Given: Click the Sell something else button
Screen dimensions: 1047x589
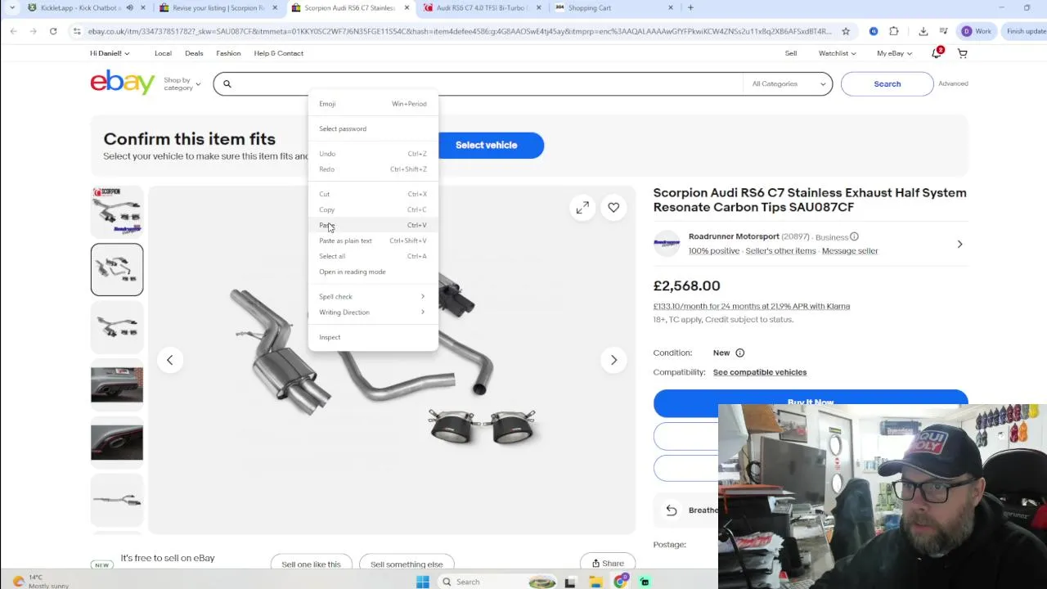Looking at the screenshot, I should (407, 564).
